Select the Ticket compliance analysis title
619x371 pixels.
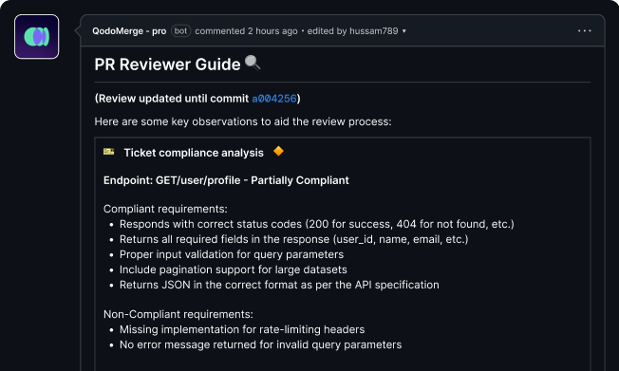coord(194,153)
